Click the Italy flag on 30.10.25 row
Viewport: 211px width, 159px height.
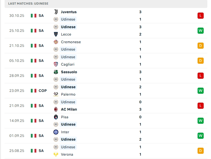(34, 16)
